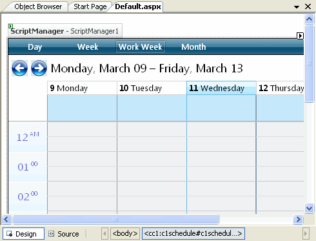Viewport: 316px width, 241px height.
Task: Select the Month view button
Action: point(193,47)
